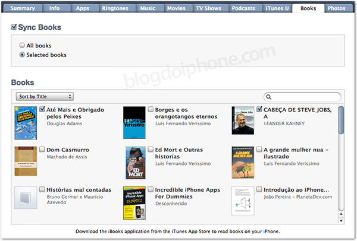Click the Até Mais e Obrigado cover
This screenshot has height=241, width=357.
(26, 123)
